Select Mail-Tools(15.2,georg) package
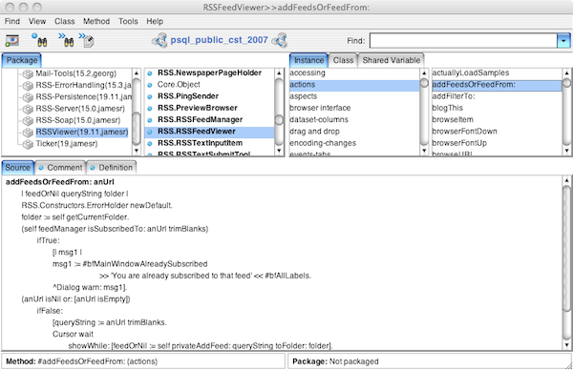This screenshot has height=370, width=573. click(x=76, y=74)
